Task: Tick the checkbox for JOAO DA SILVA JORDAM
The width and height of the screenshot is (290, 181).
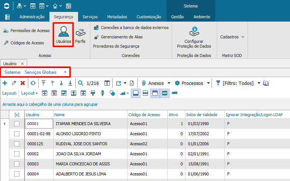Action: click(x=17, y=154)
